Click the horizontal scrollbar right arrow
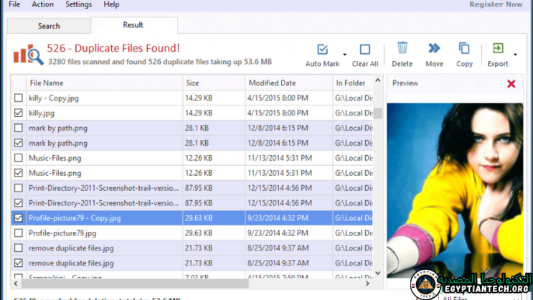This screenshot has width=533, height=300. 367,283
